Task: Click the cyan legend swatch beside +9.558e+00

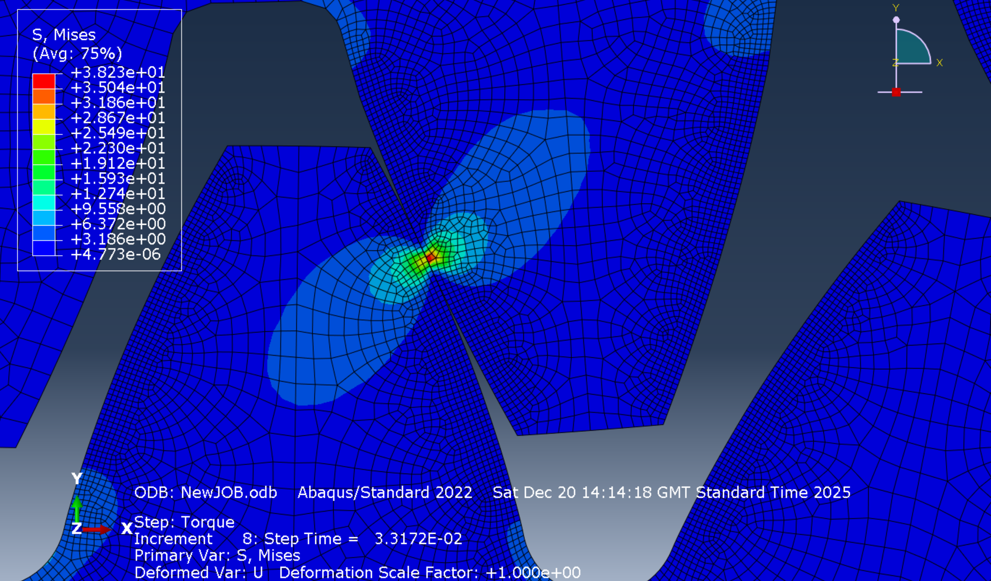Action: coord(44,203)
